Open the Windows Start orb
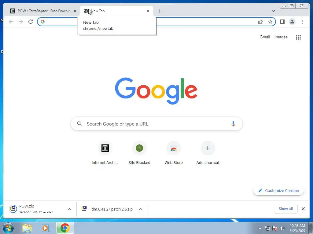Viewport: 313px width, 234px height. [8, 228]
